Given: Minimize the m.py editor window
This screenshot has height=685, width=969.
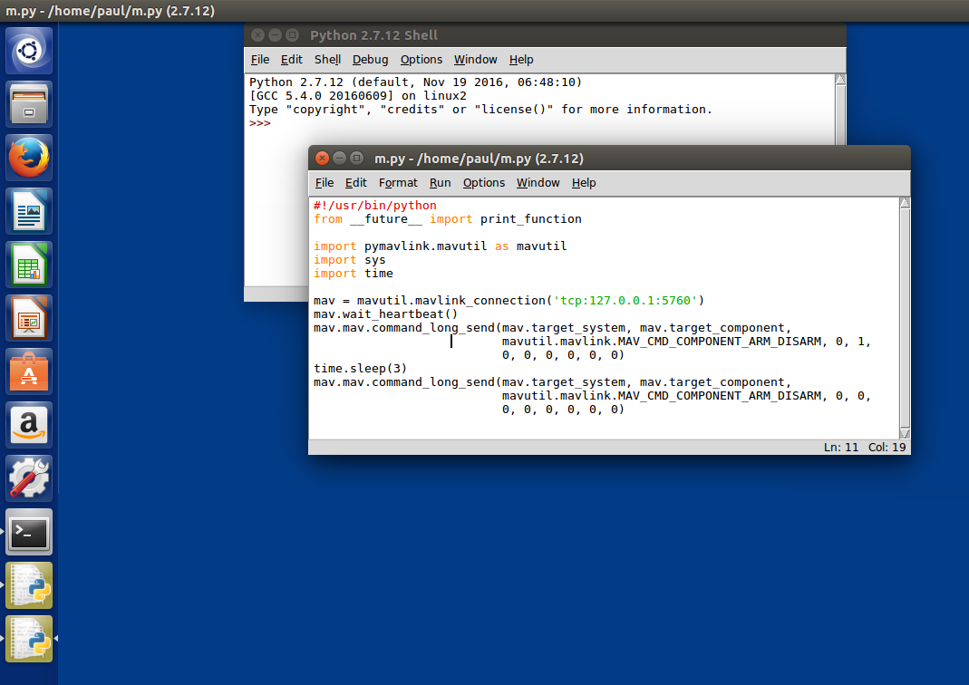Looking at the screenshot, I should pos(339,159).
